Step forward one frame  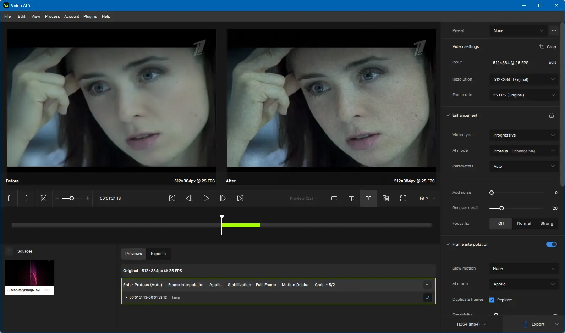click(x=223, y=198)
